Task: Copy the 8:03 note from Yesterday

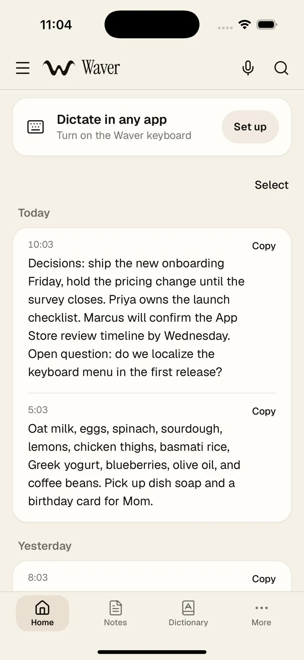Action: tap(264, 579)
